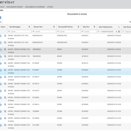Click Numero Doc. filter input field
This screenshot has height=131, width=131.
tap(45, 32)
